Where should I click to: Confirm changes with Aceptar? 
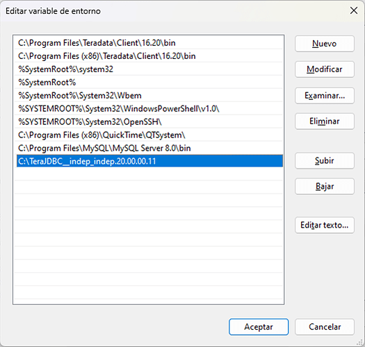click(259, 327)
